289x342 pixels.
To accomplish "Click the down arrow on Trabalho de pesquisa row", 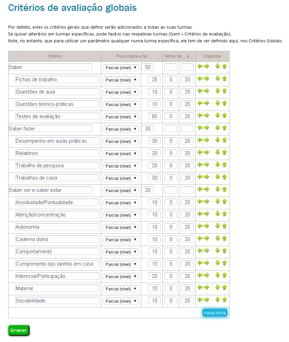I will point(218,165).
